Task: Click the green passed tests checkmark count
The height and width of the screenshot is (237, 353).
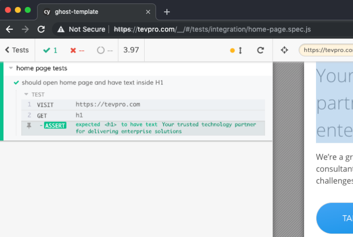Action: (50, 50)
